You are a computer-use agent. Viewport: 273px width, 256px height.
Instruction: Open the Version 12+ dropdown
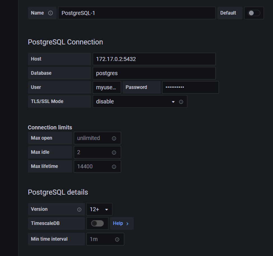coord(99,209)
